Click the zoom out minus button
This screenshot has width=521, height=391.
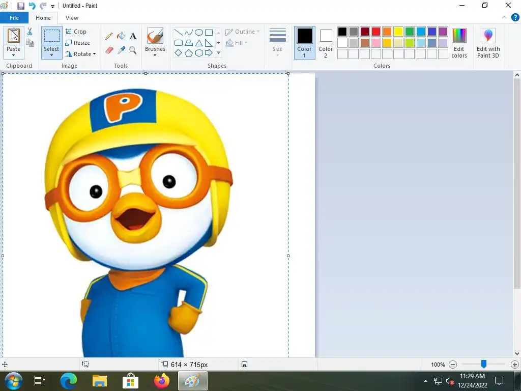(x=452, y=365)
